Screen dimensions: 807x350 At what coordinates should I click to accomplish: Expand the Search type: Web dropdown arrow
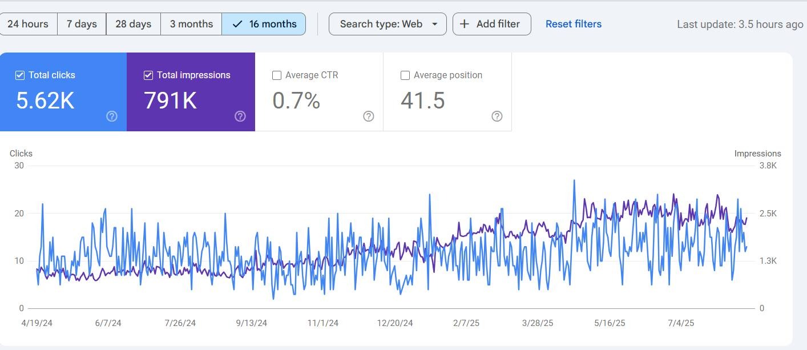click(435, 24)
